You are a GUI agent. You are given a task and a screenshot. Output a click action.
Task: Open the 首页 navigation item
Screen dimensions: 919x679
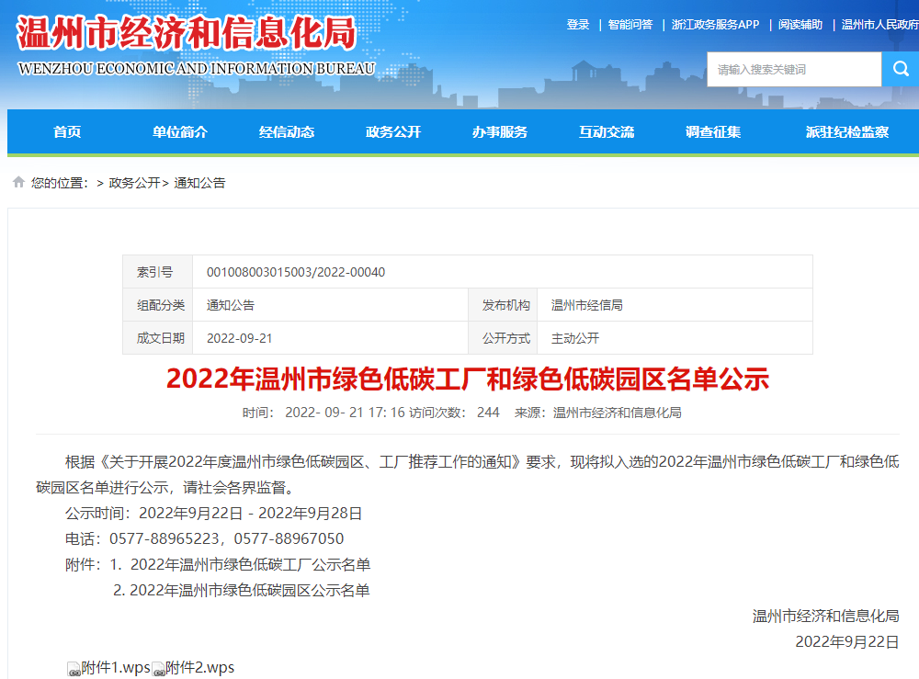[67, 131]
